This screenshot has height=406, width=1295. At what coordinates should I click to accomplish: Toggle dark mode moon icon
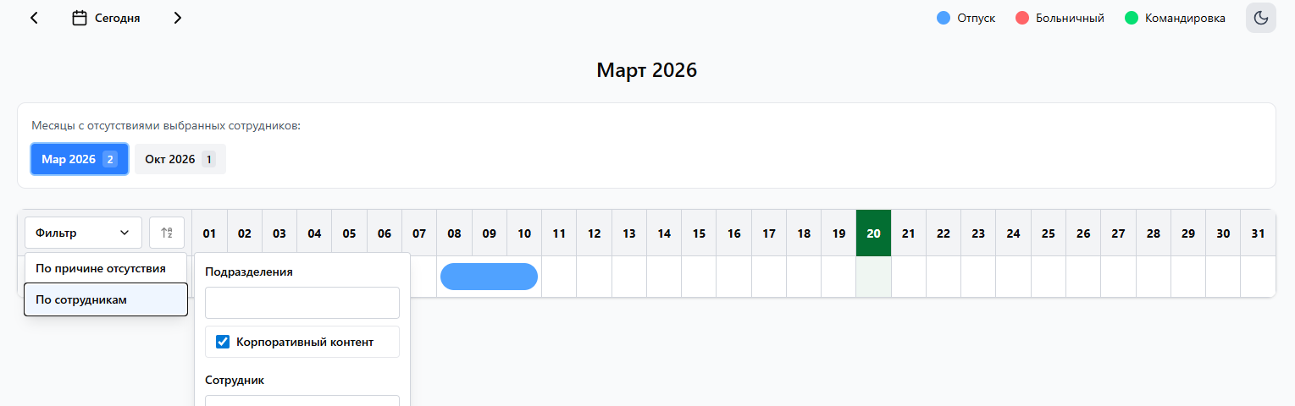click(x=1260, y=18)
